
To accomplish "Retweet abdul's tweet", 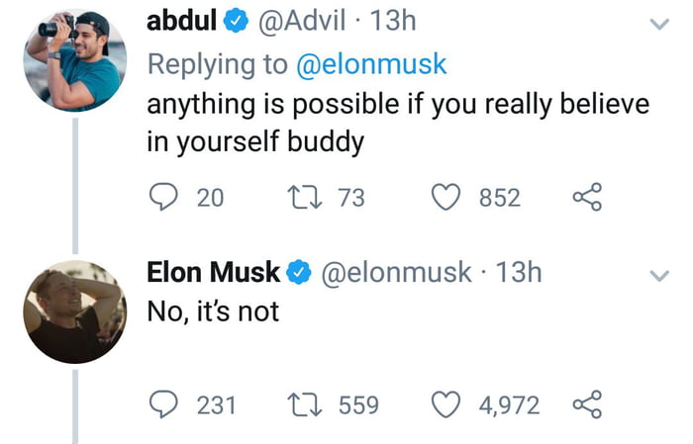I will click(305, 197).
